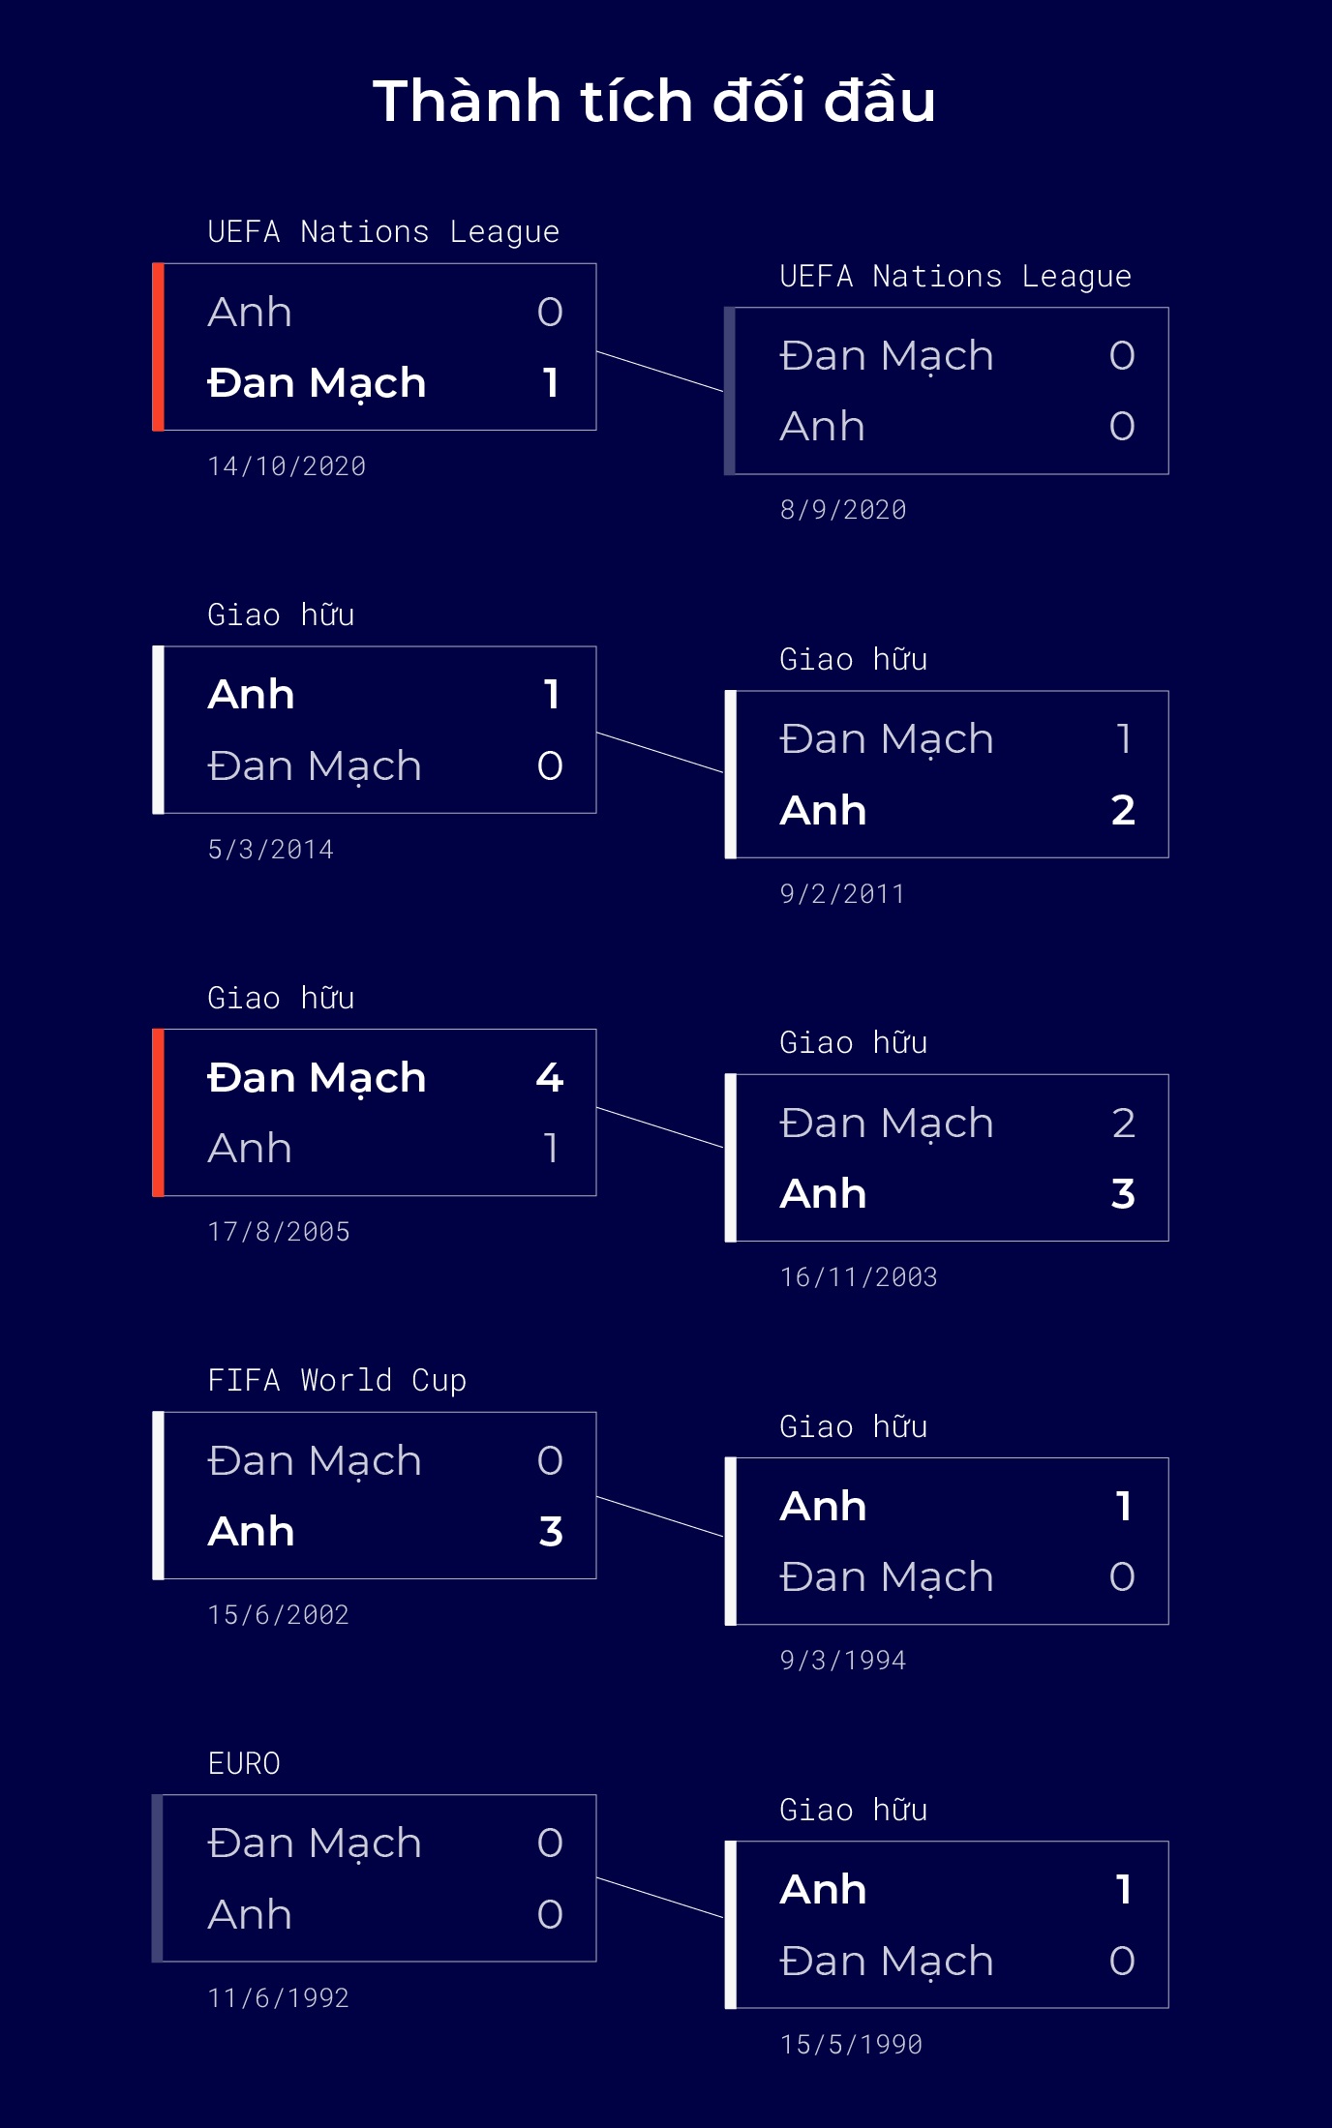Viewport: 1332px width, 2128px height.
Task: Select the 15/6/2002 match date
Action: point(279,1615)
